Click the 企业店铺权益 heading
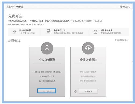 click(88, 60)
